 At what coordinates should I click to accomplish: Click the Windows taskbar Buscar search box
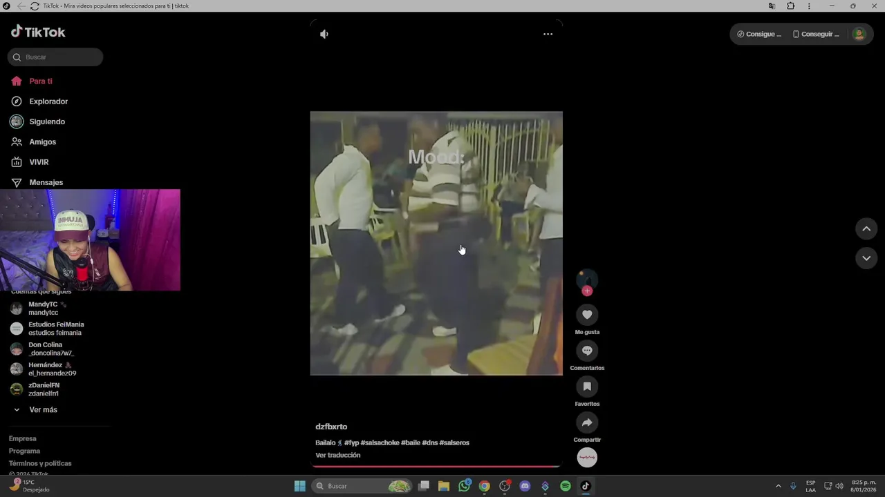pos(363,486)
